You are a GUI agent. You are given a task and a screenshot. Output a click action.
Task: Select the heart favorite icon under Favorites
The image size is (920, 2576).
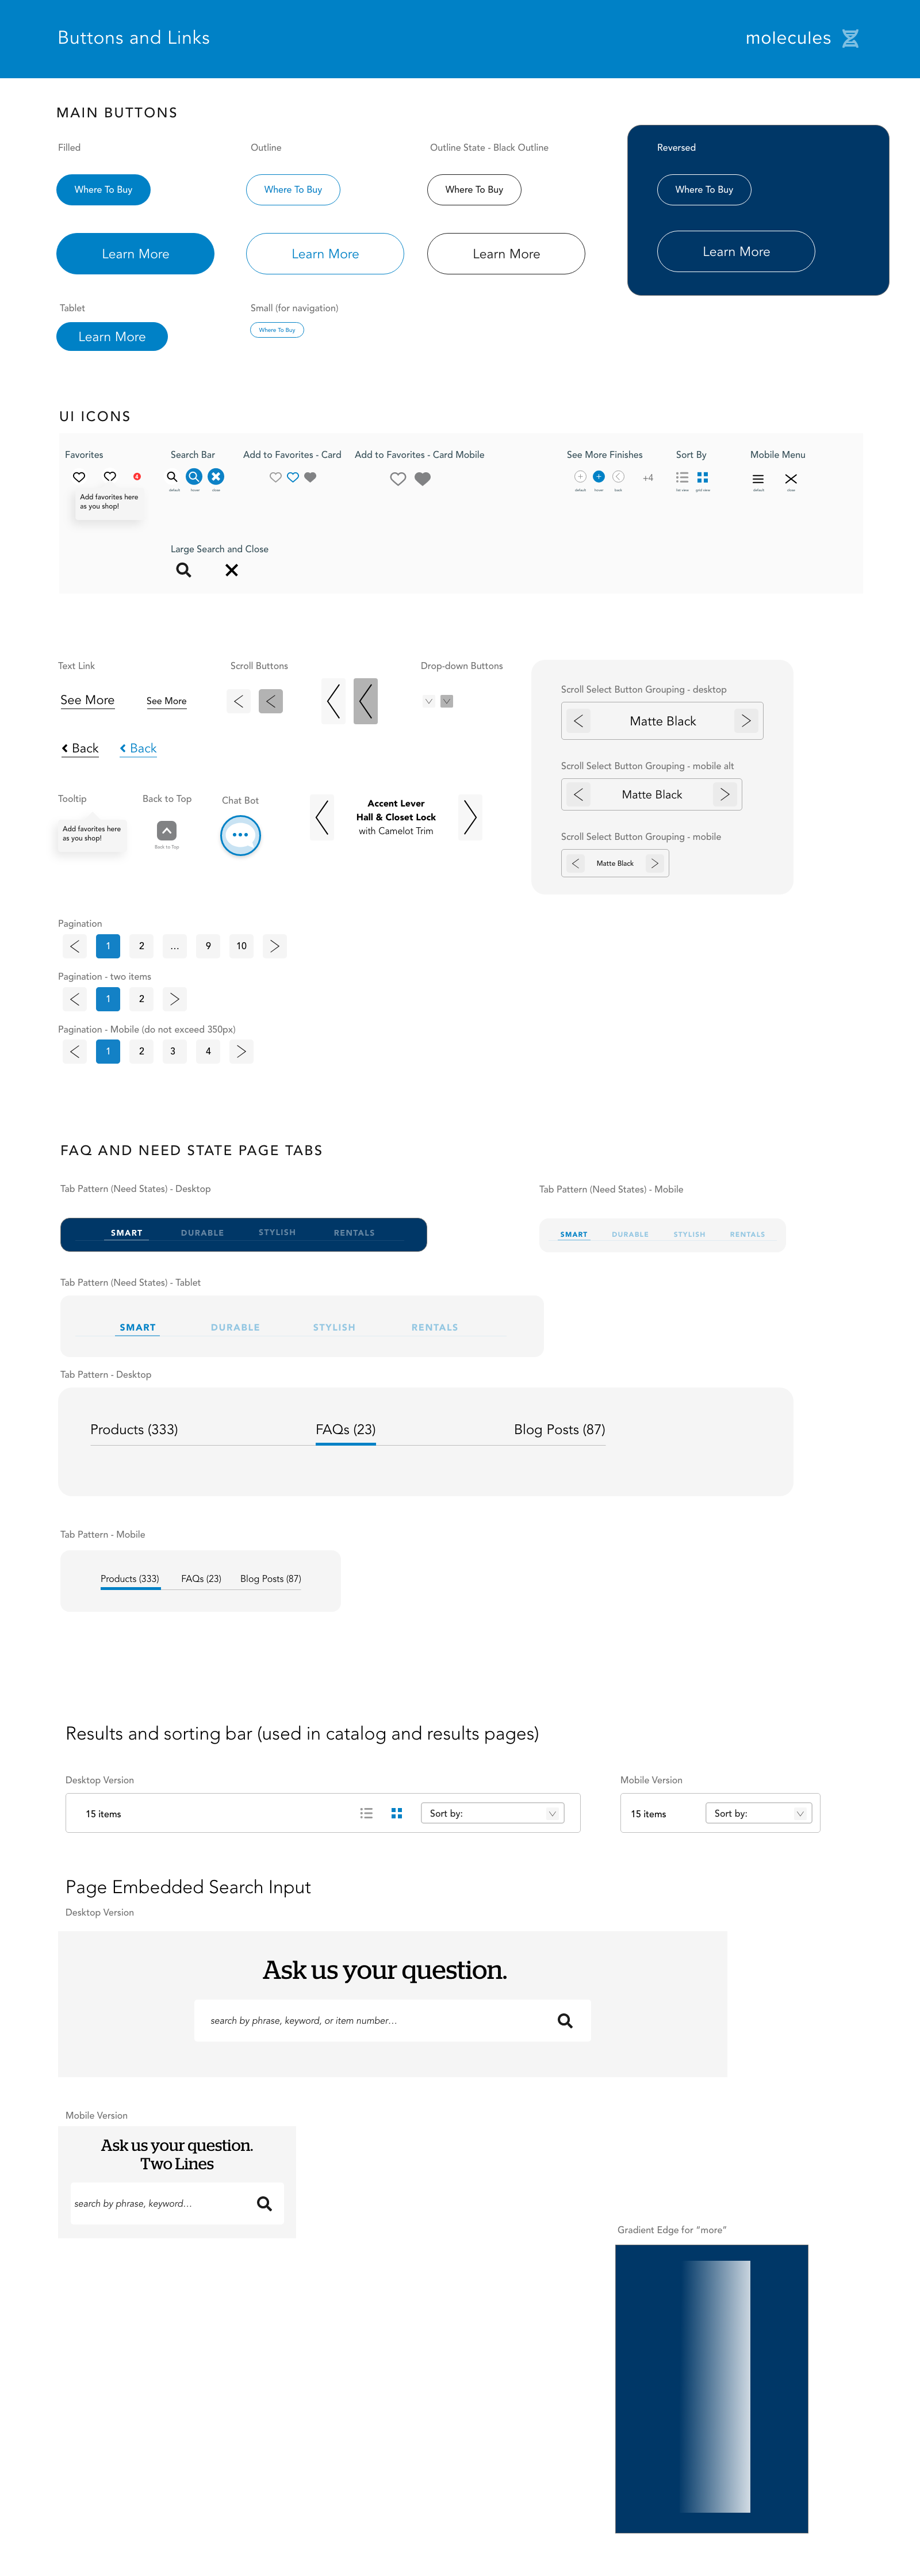(79, 477)
